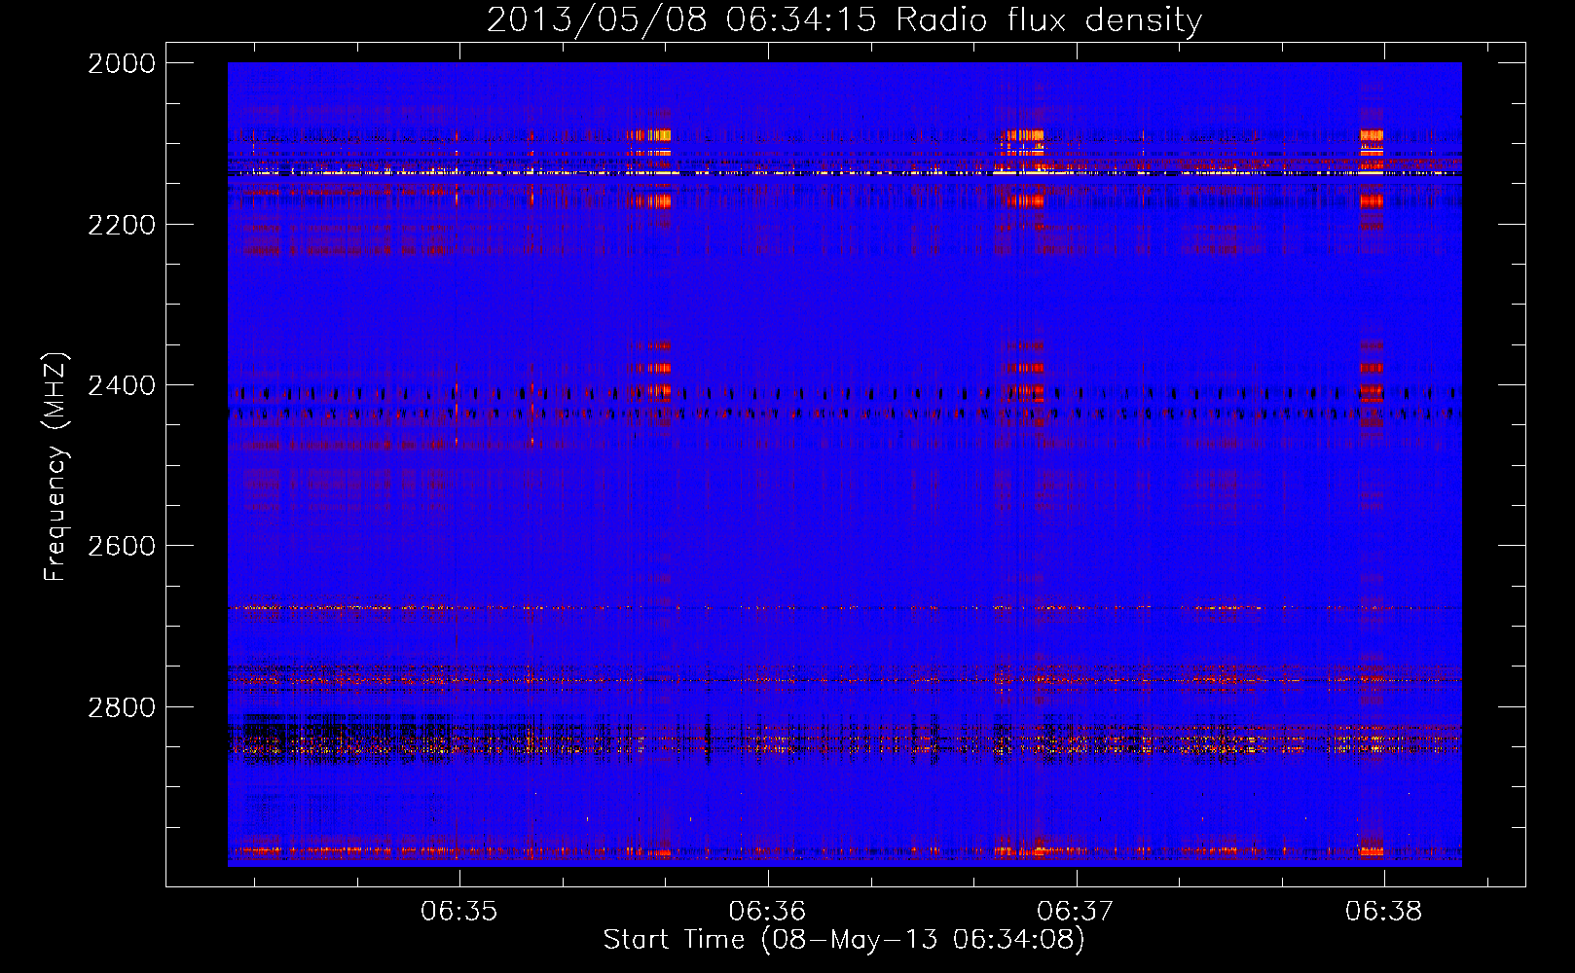This screenshot has width=1575, height=973.
Task: Click the 2800 frequency axis label
Action: coord(122,706)
